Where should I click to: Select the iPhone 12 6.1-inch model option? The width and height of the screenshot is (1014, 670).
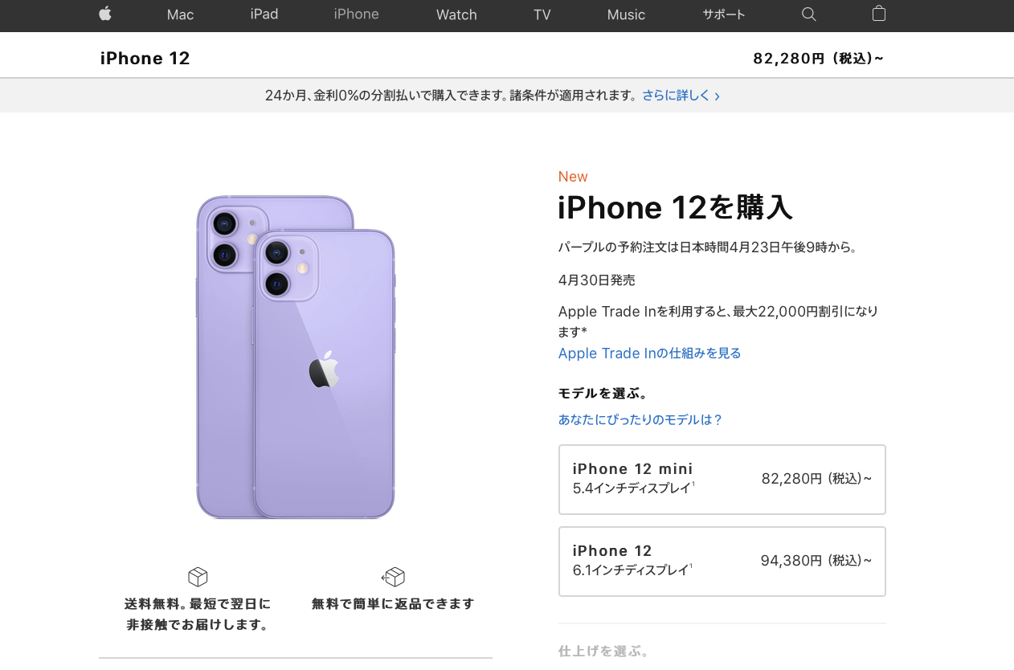pyautogui.click(x=722, y=562)
